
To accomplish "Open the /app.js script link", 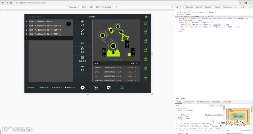I will [217, 25].
